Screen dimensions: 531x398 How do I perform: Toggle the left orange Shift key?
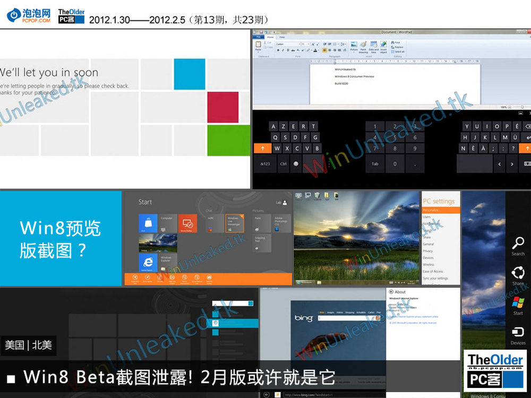262,149
